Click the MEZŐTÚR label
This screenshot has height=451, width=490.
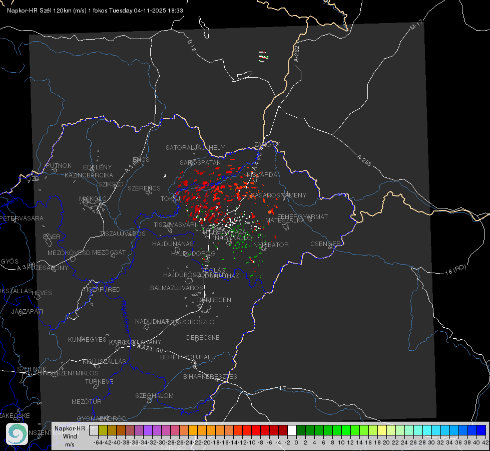click(87, 401)
